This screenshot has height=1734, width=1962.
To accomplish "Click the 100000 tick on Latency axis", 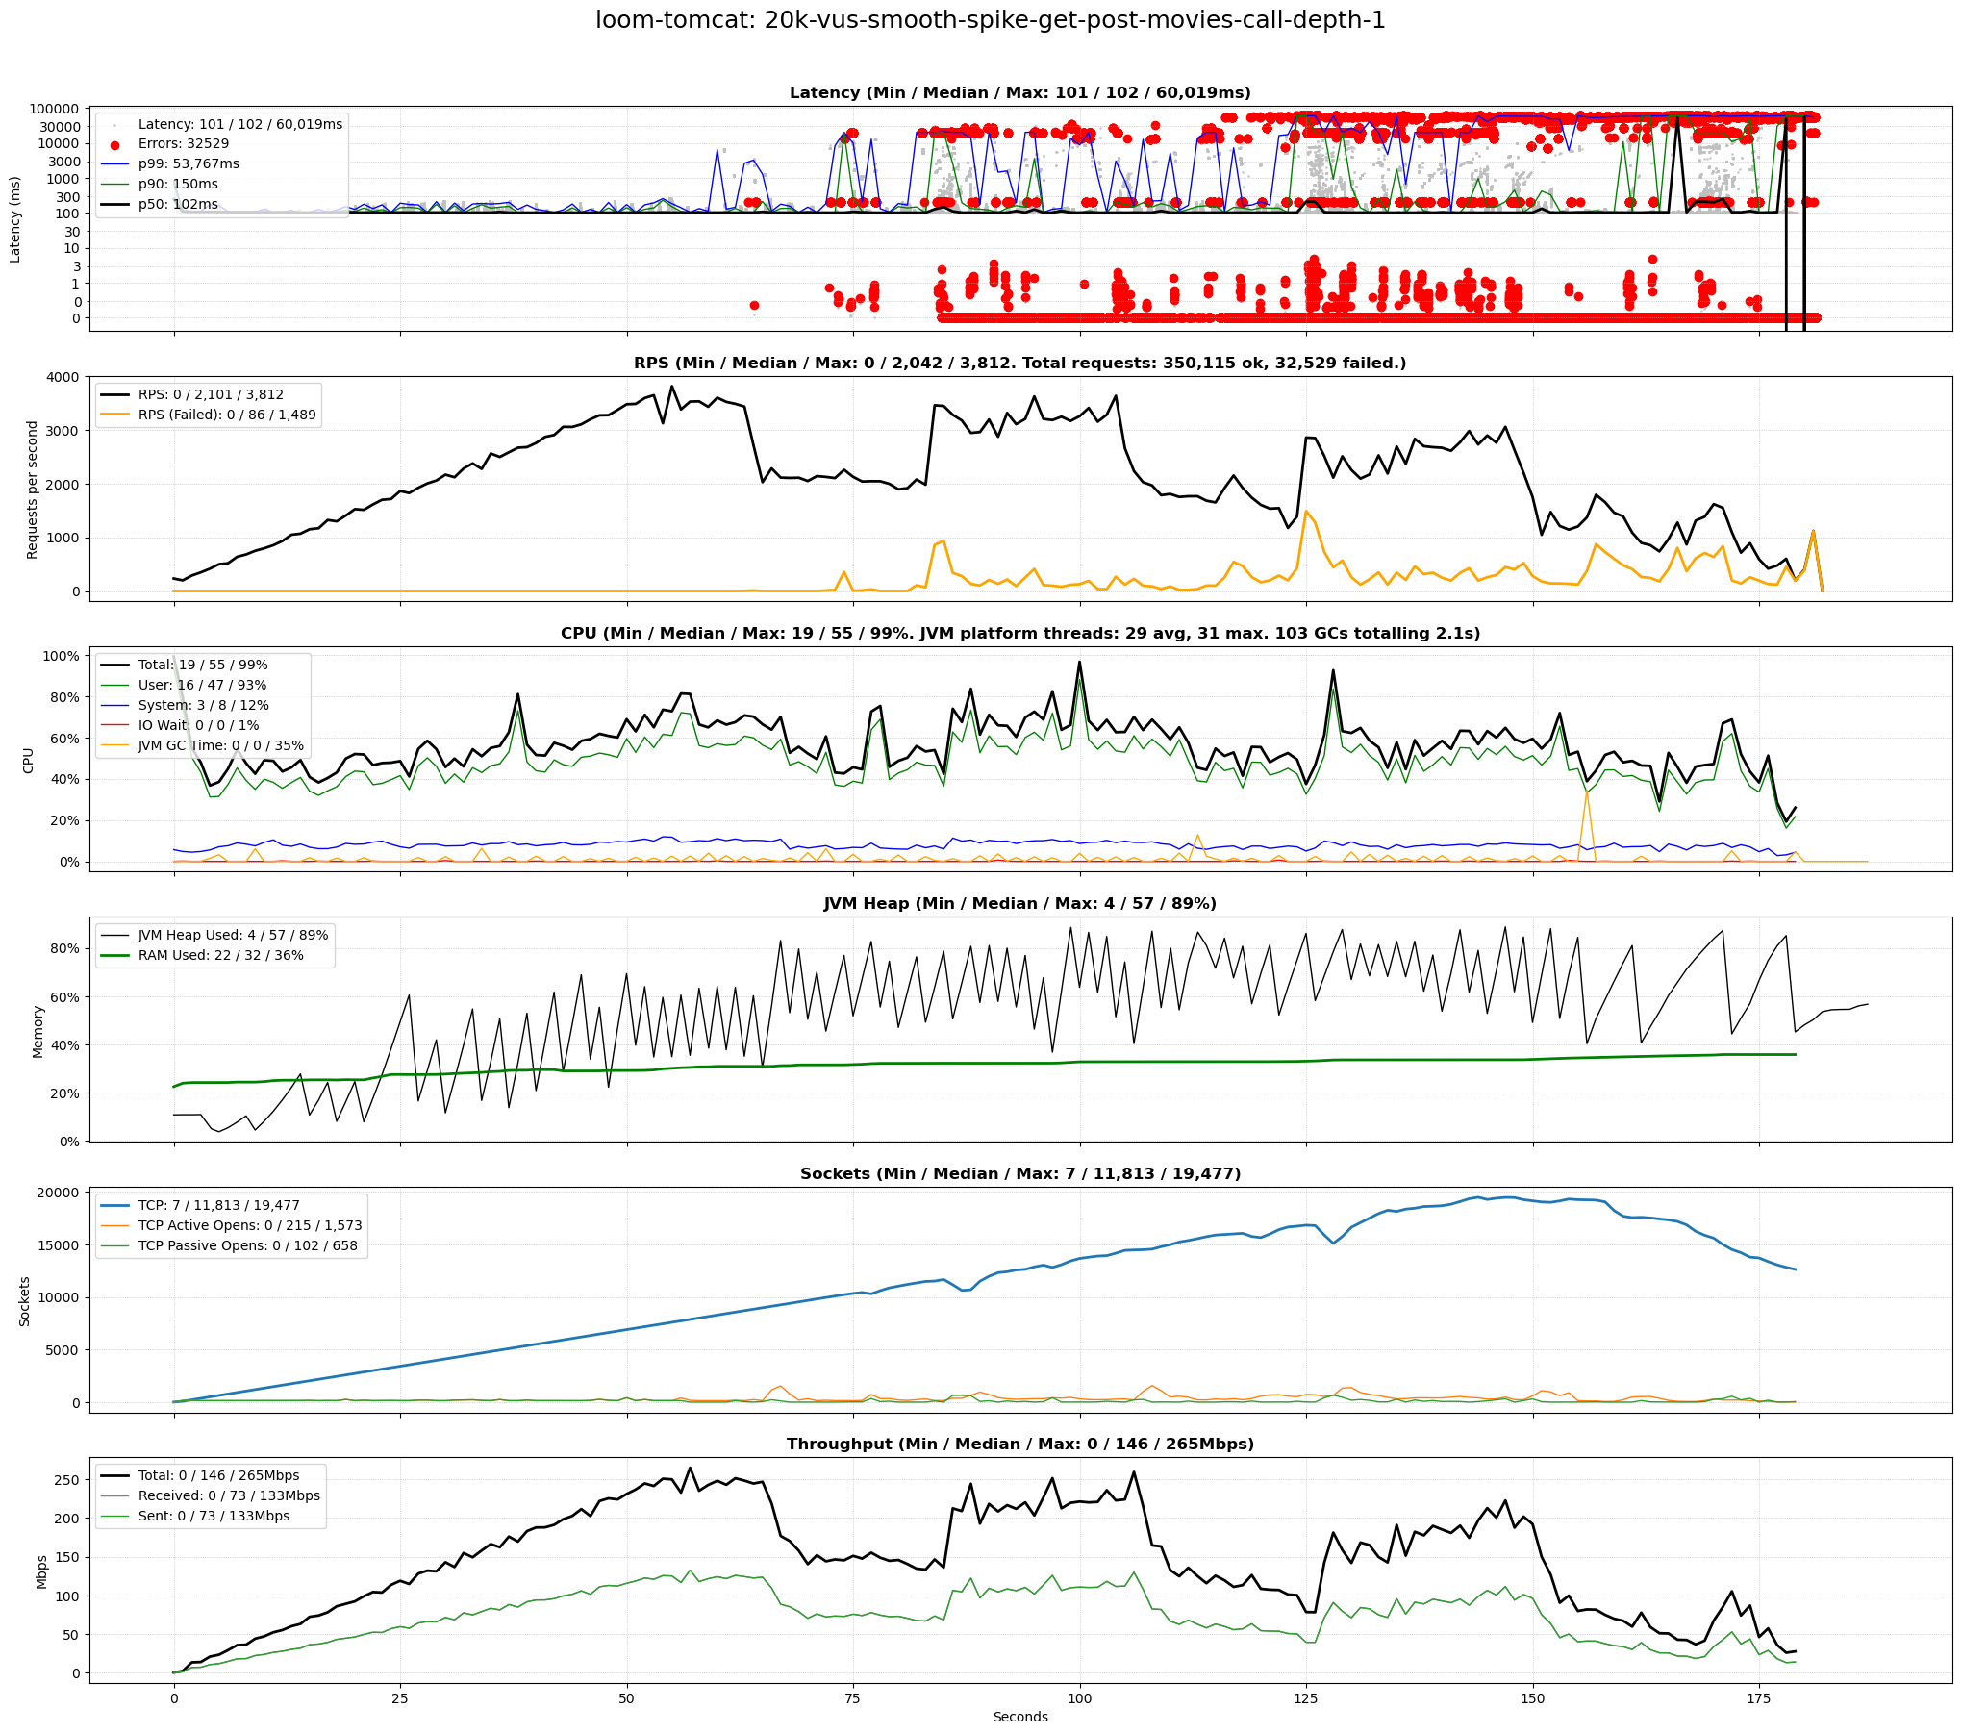I will tap(54, 110).
